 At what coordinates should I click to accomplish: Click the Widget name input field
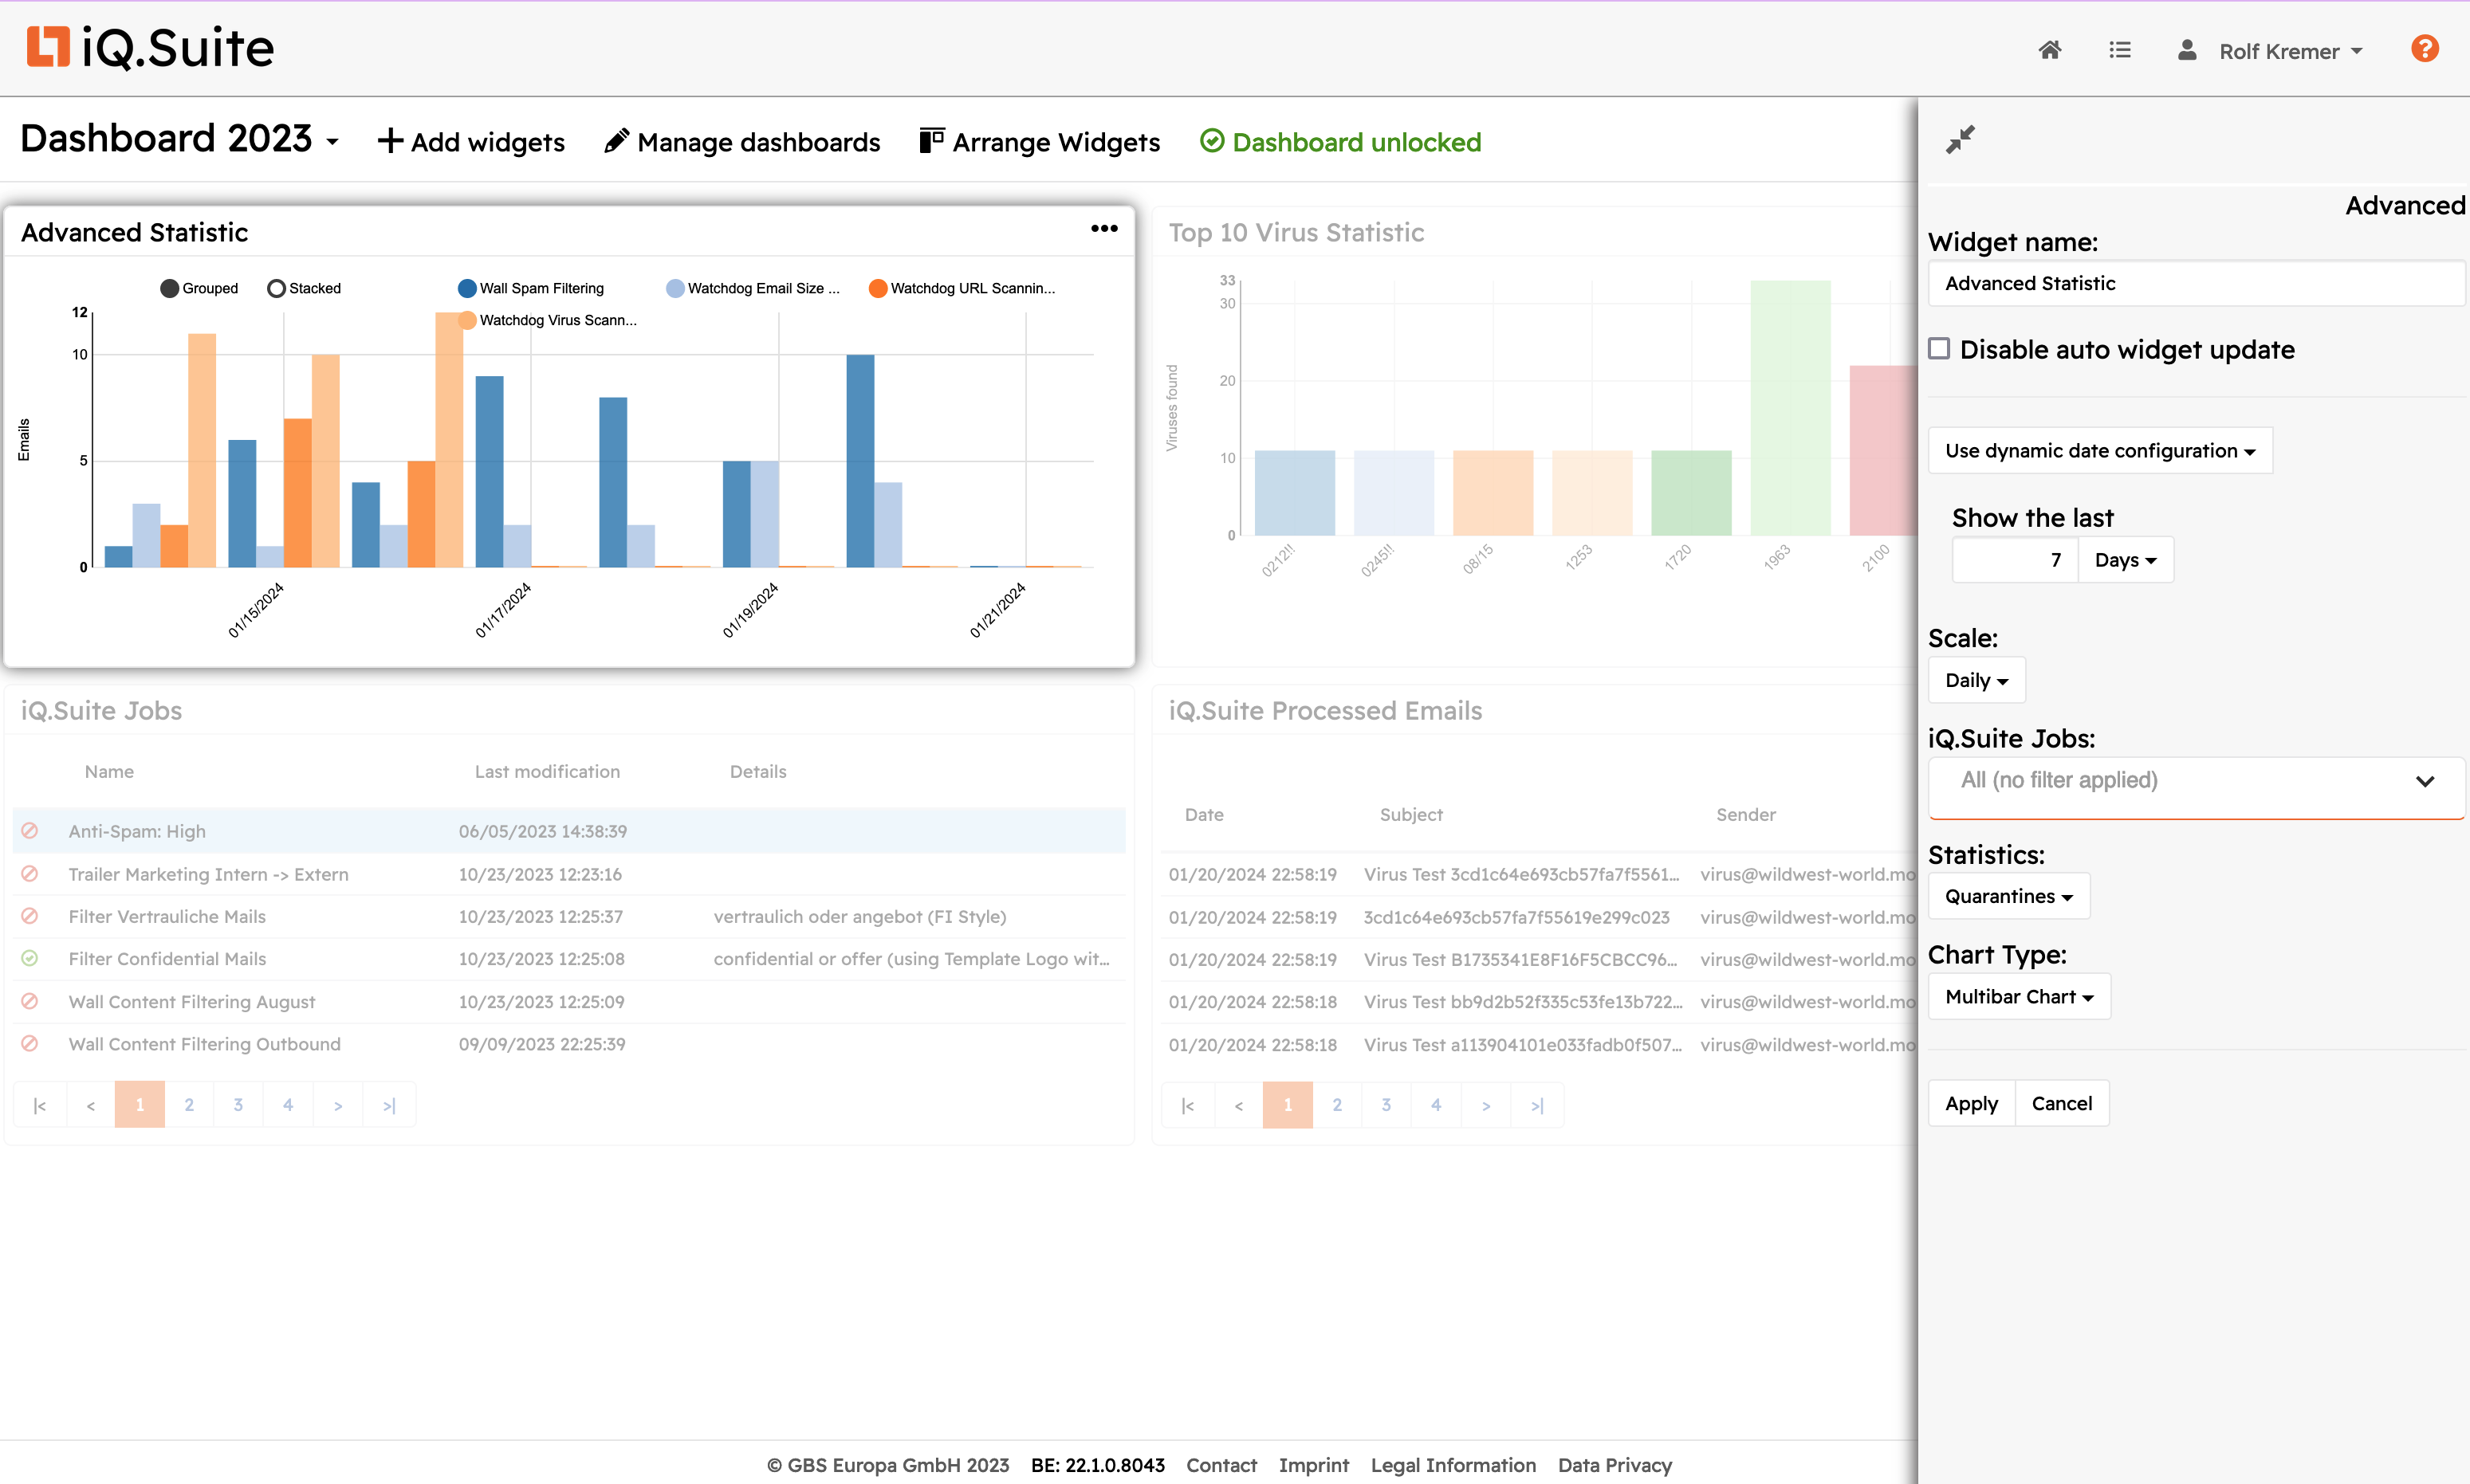coord(2196,283)
